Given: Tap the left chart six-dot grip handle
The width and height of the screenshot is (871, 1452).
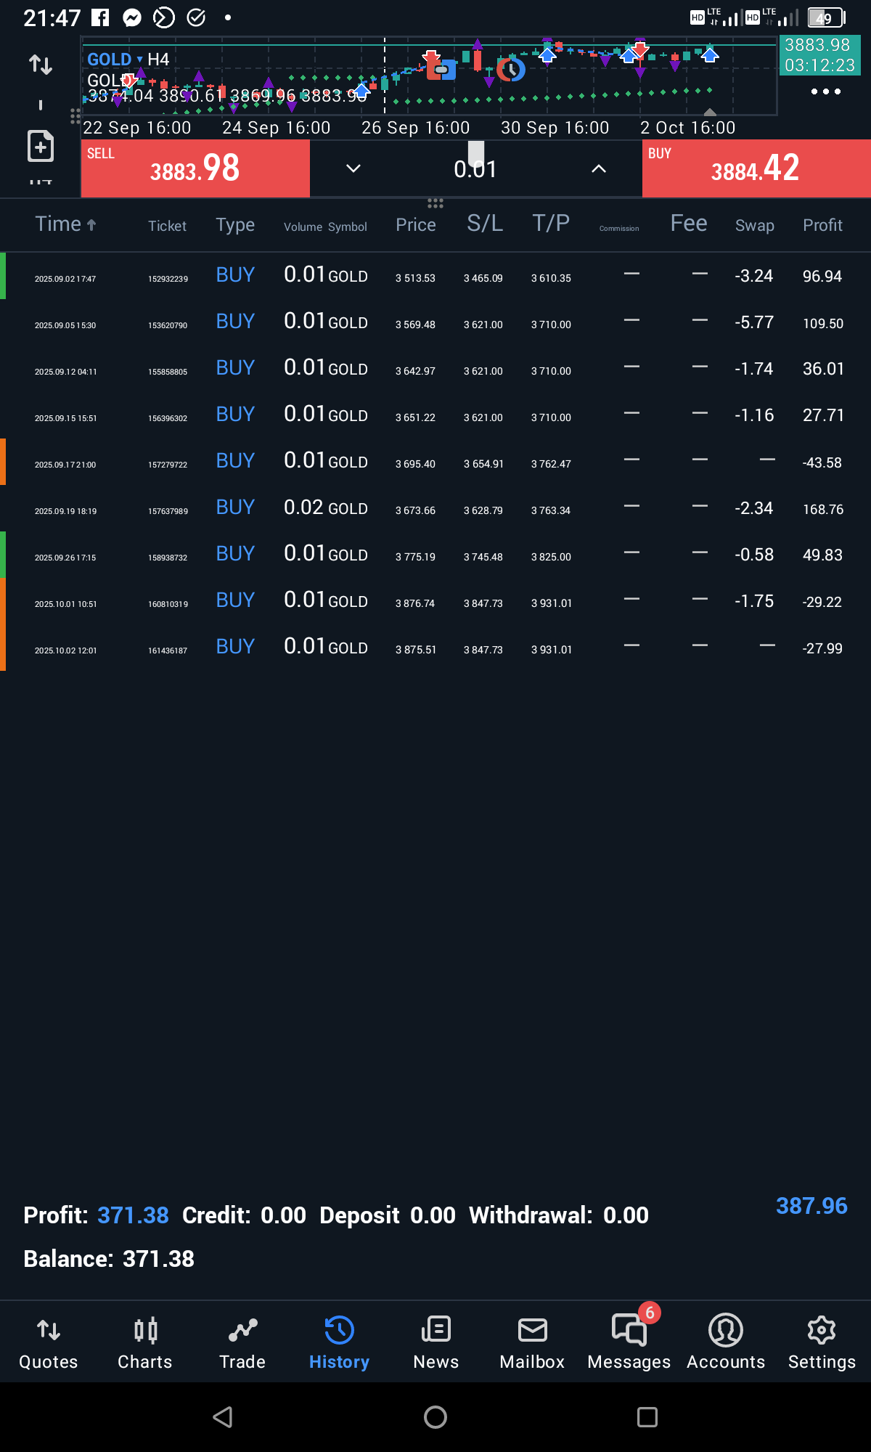Looking at the screenshot, I should (75, 116).
